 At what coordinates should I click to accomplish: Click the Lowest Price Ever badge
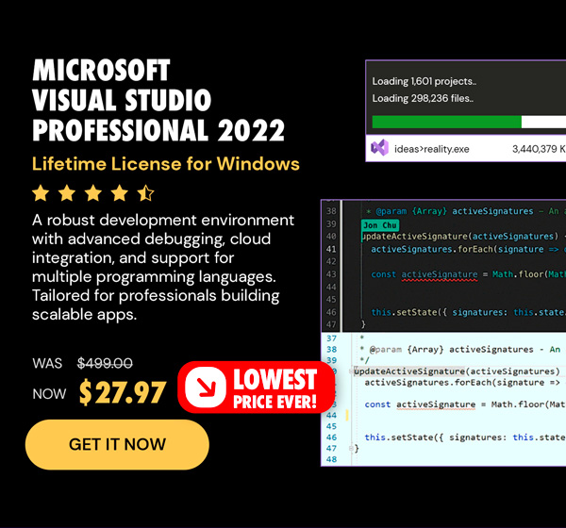(x=256, y=388)
